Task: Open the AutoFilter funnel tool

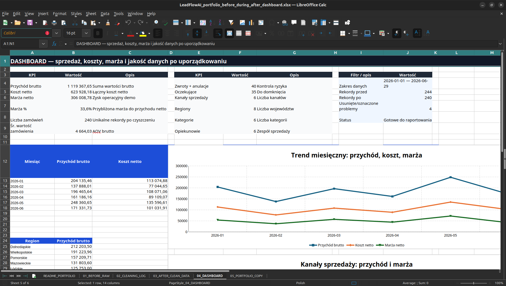Action: pyautogui.click(x=231, y=23)
